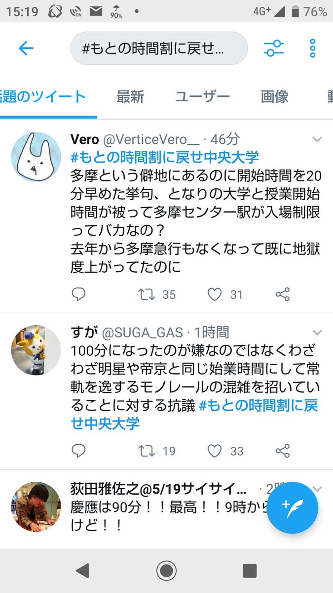Expand the dropdown arrow on Vero's tweet

tap(317, 140)
